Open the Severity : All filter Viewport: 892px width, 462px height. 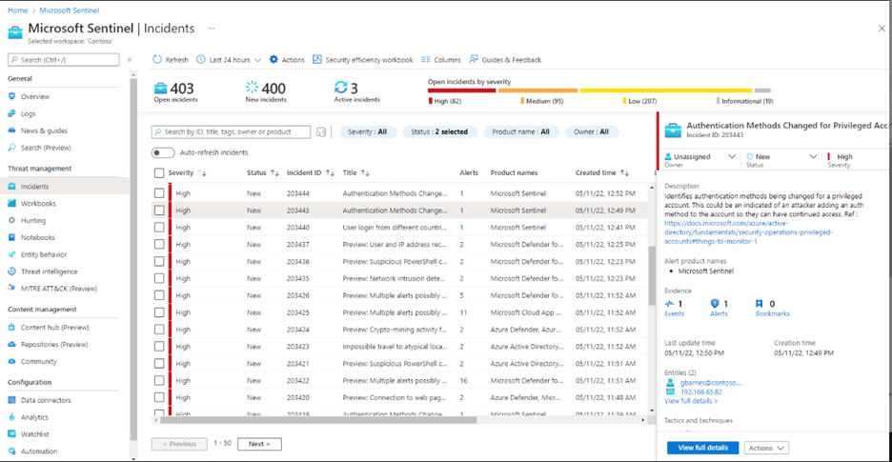tap(368, 132)
